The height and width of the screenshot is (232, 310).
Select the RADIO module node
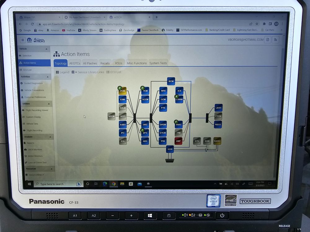click(x=217, y=141)
